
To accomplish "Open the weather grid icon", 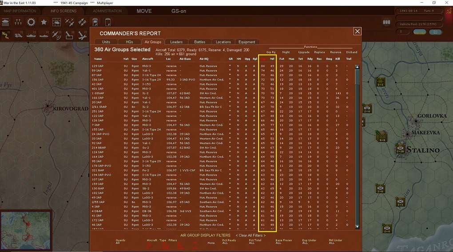I will 56,22.
